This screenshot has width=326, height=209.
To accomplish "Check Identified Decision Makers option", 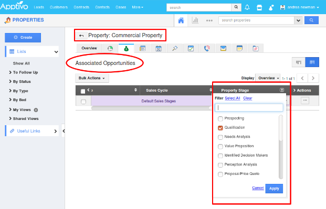I will (220, 156).
